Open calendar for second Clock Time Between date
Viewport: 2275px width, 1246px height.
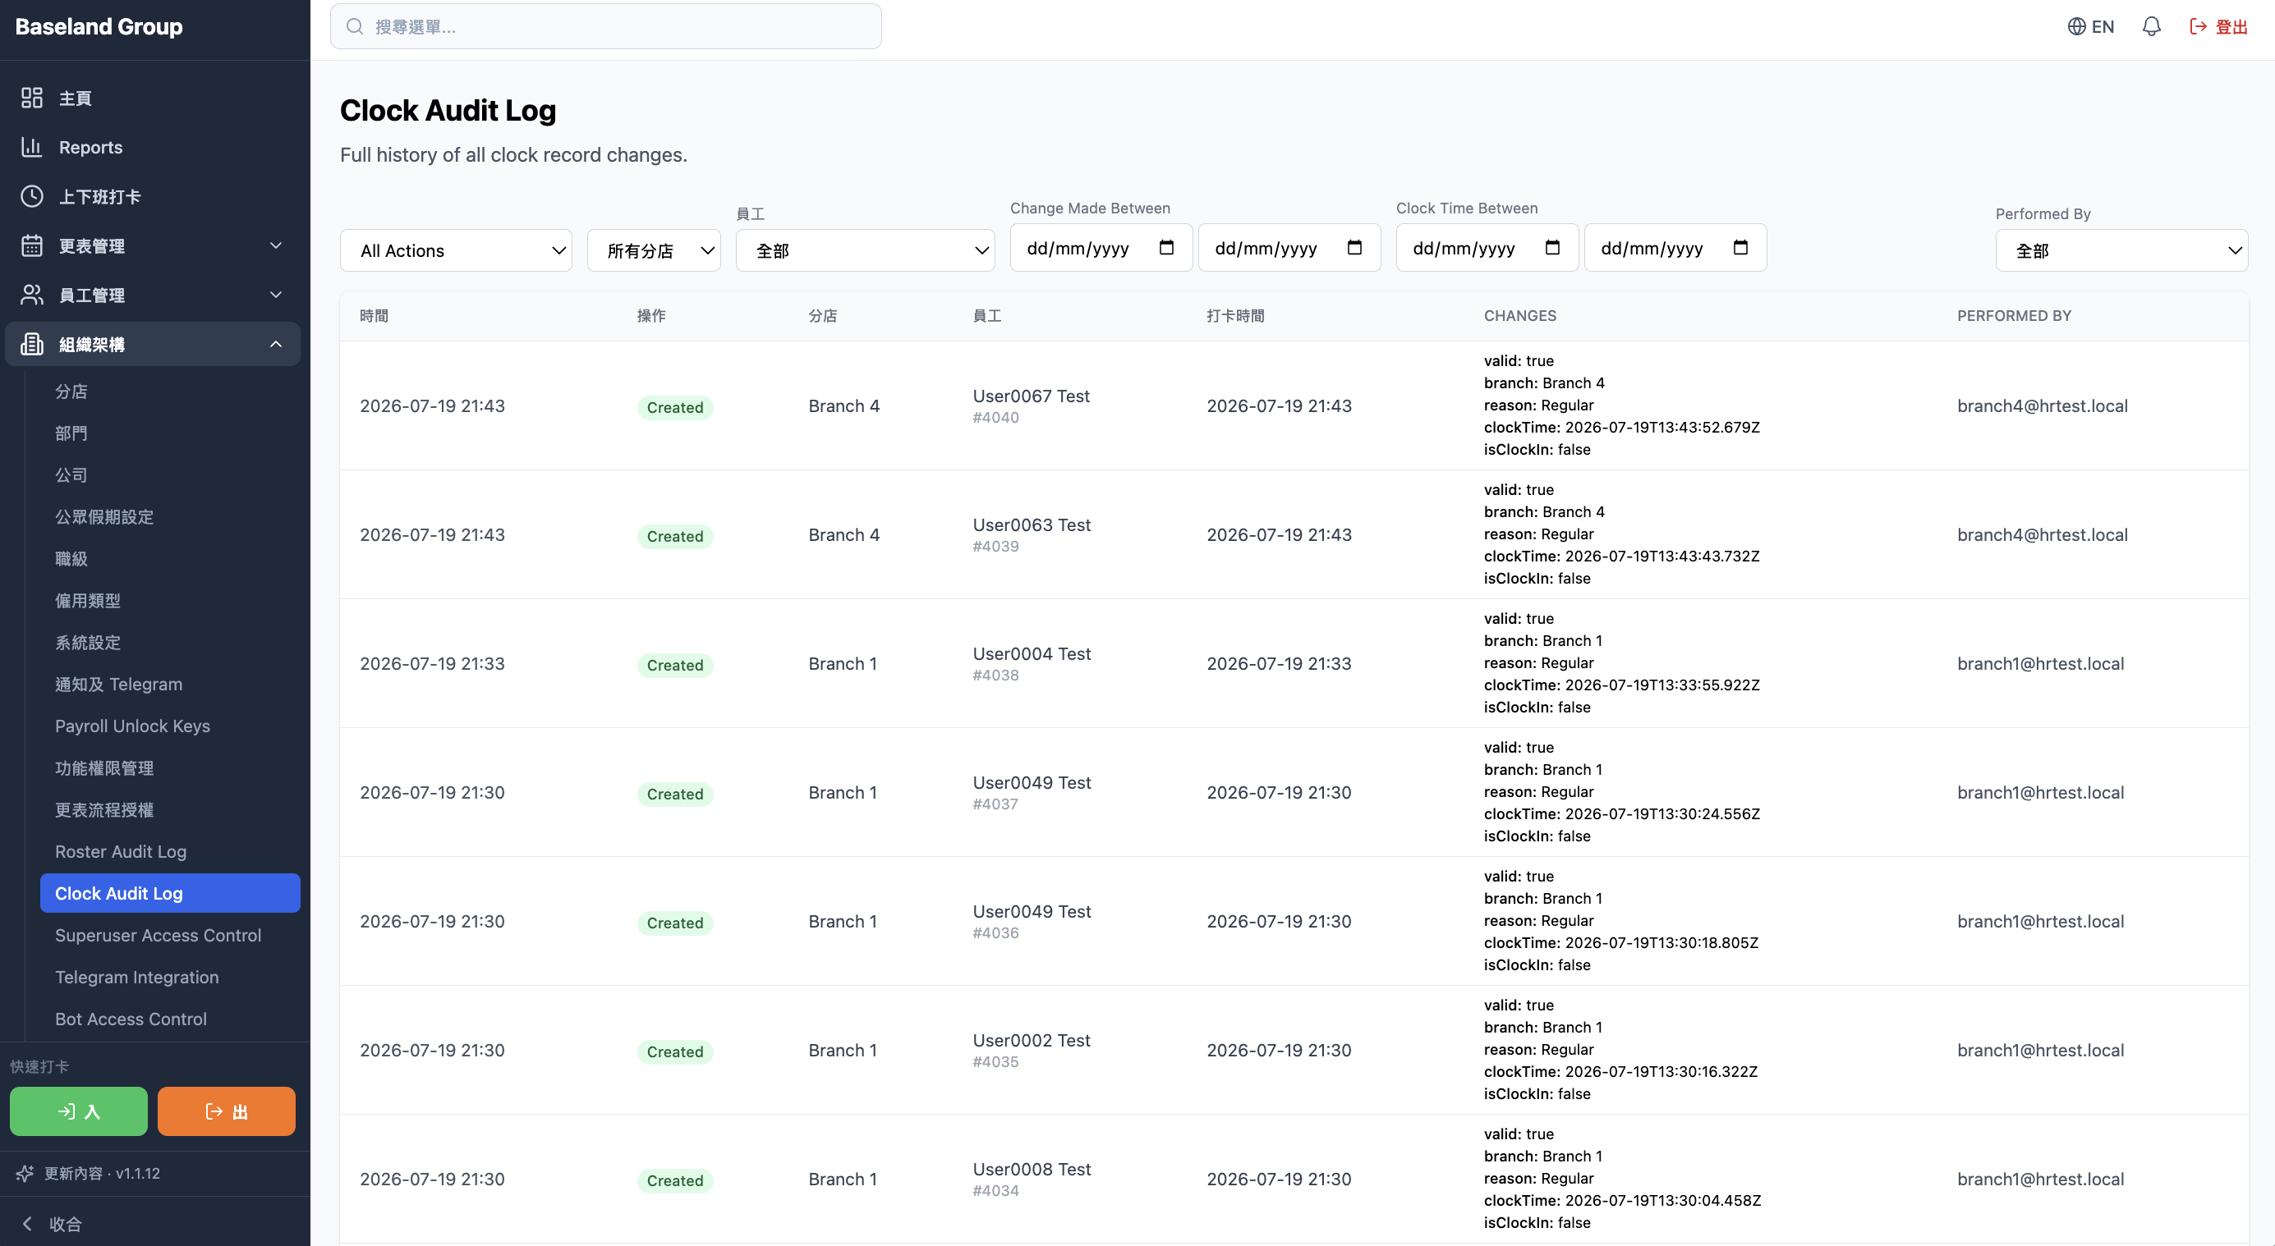pyautogui.click(x=1740, y=248)
